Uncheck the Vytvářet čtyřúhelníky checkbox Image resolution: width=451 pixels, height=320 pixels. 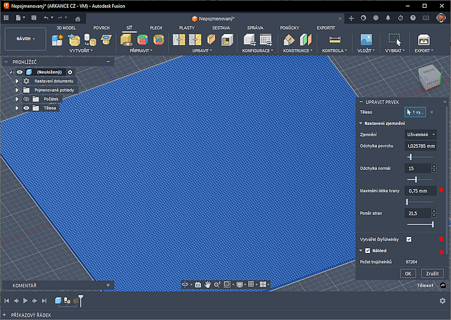click(408, 239)
